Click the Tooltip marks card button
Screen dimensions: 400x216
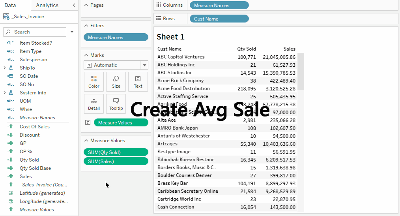click(x=116, y=104)
